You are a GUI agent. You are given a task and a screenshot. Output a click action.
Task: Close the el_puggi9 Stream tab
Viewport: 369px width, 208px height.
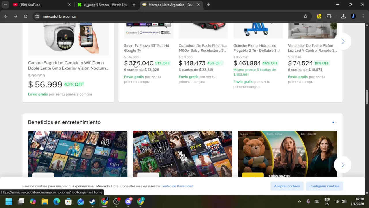134,5
